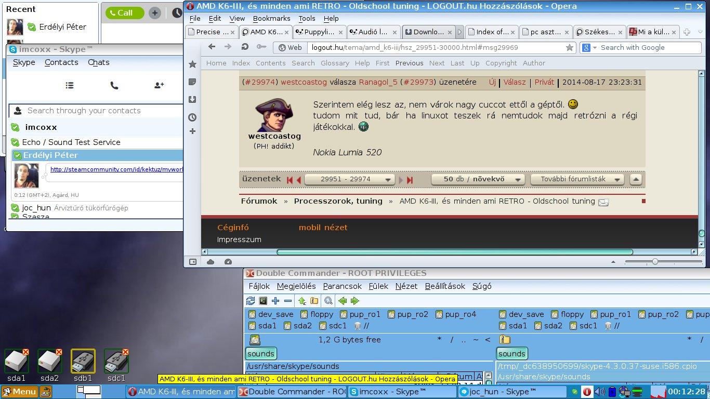Image resolution: width=710 pixels, height=399 pixels.
Task: Click Double Commander search magnifier icon
Action: tap(328, 301)
